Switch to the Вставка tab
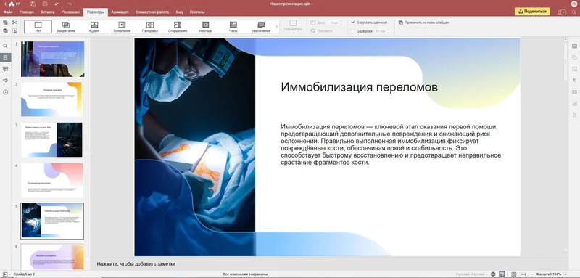Image resolution: width=580 pixels, height=278 pixels. pyautogui.click(x=47, y=12)
